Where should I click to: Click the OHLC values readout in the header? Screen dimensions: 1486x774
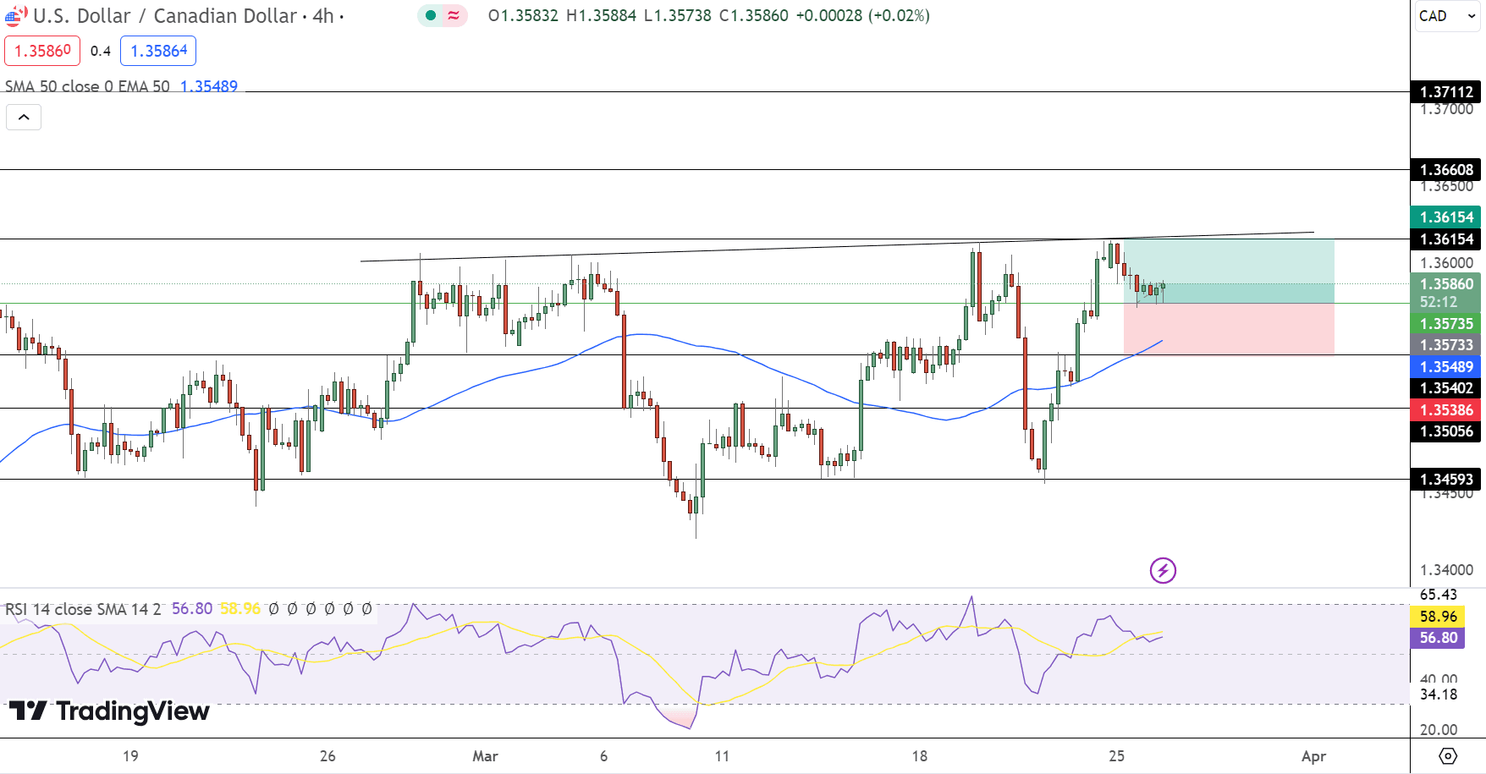click(x=709, y=15)
